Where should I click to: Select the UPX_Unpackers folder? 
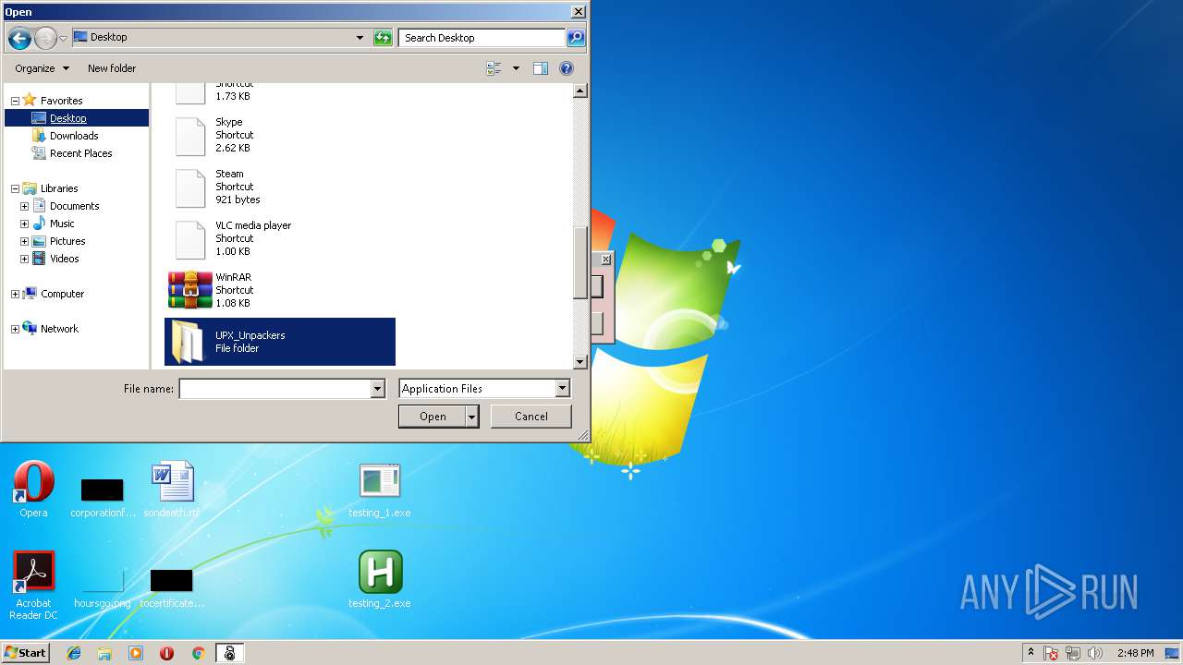tap(280, 342)
